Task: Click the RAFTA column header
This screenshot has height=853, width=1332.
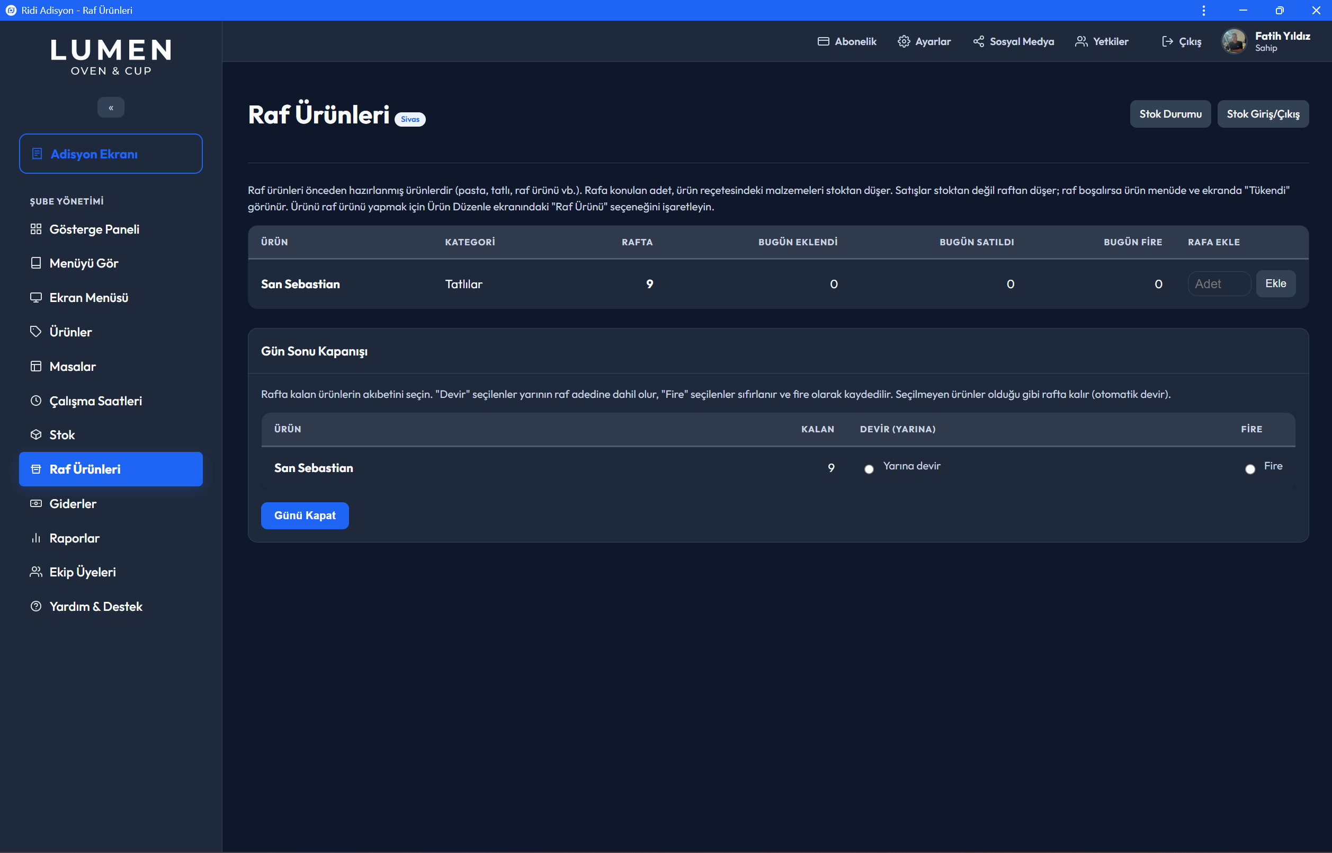Action: point(637,242)
